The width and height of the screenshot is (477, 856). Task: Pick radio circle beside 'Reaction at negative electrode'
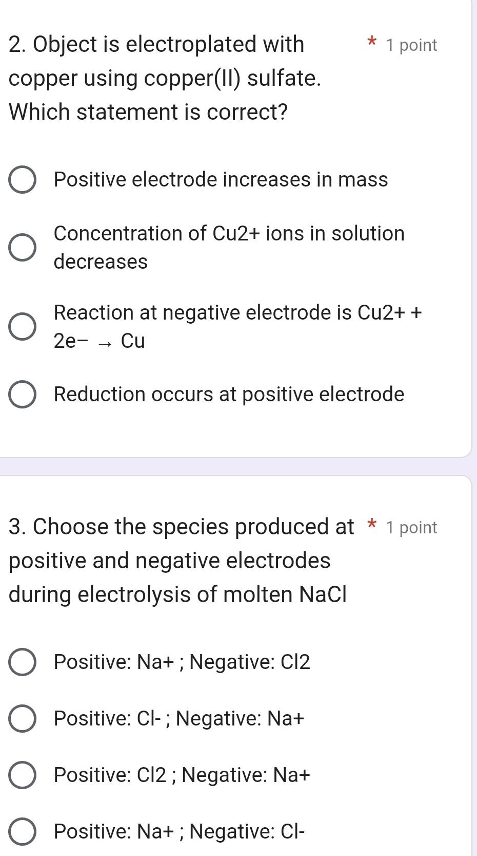pyautogui.click(x=22, y=327)
